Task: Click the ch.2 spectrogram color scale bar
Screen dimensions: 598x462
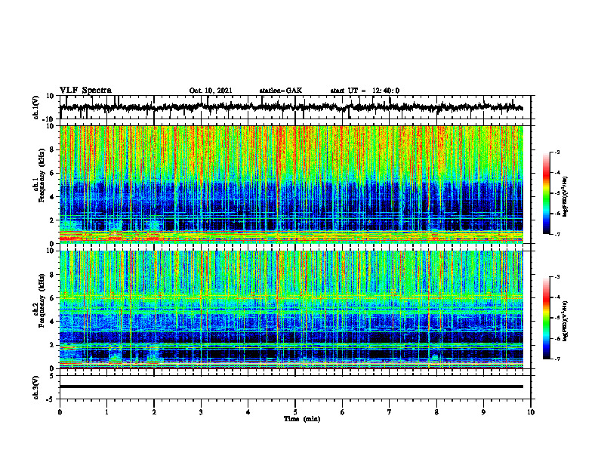Action: (547, 318)
